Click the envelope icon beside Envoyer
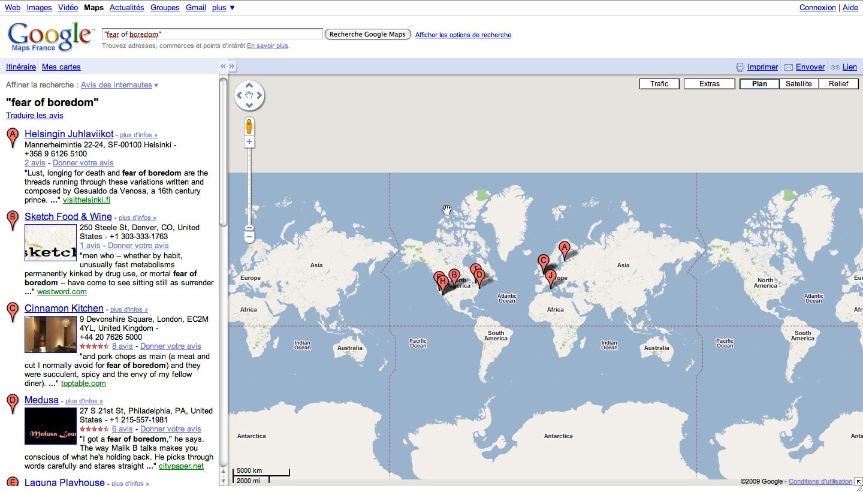 coord(789,67)
